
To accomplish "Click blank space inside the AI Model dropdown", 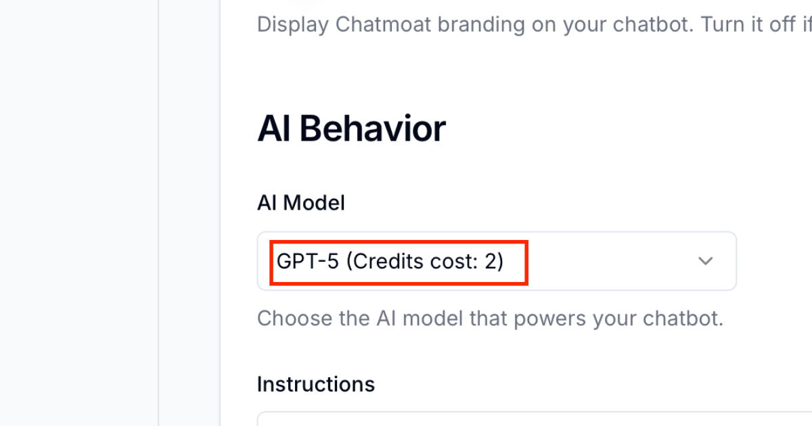I will (609, 261).
